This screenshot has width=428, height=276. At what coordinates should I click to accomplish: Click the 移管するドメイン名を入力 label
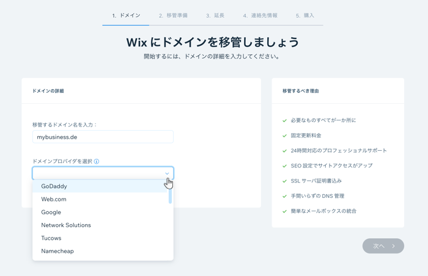(x=65, y=125)
